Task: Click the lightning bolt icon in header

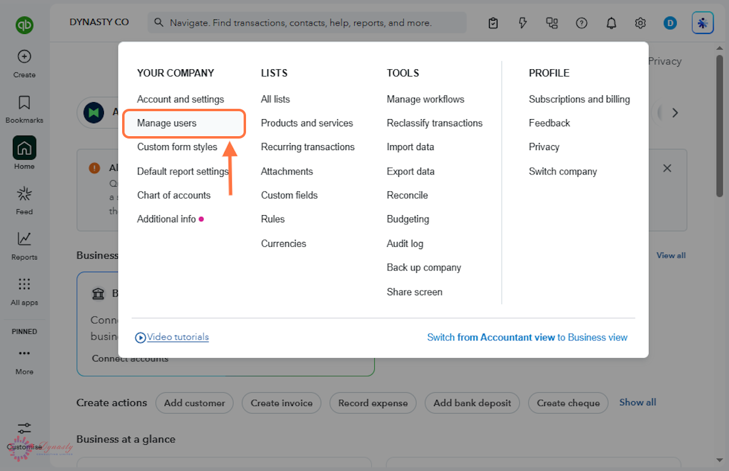Action: click(x=522, y=23)
